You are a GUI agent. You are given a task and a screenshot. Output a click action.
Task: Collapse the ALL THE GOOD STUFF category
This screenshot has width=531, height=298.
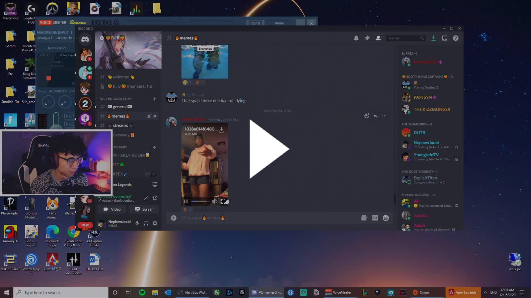[x=115, y=99]
